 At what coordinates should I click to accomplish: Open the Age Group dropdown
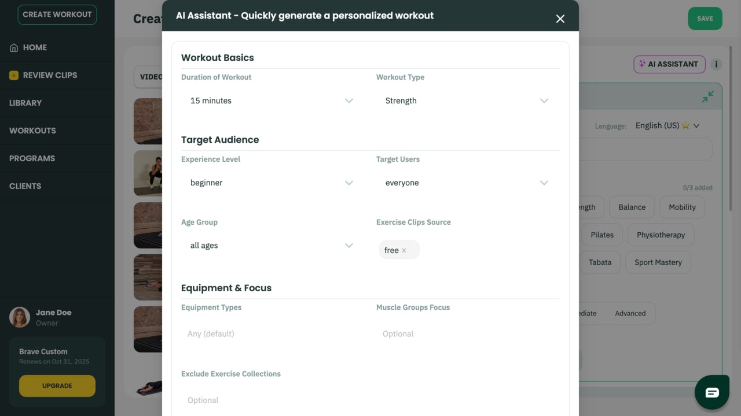270,246
